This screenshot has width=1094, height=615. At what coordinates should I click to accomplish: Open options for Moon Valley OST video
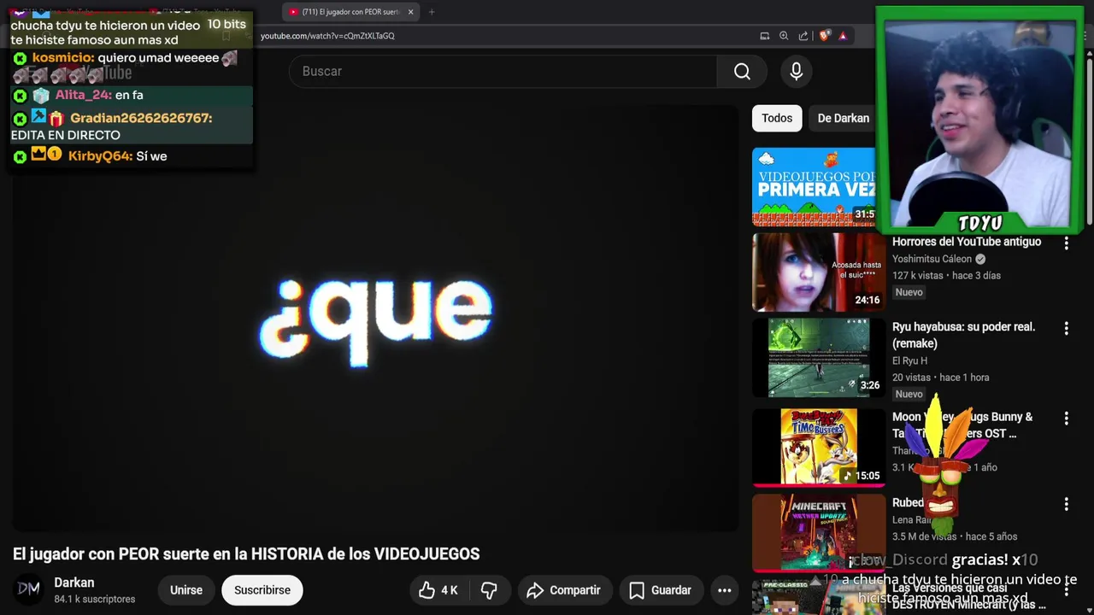(1066, 419)
